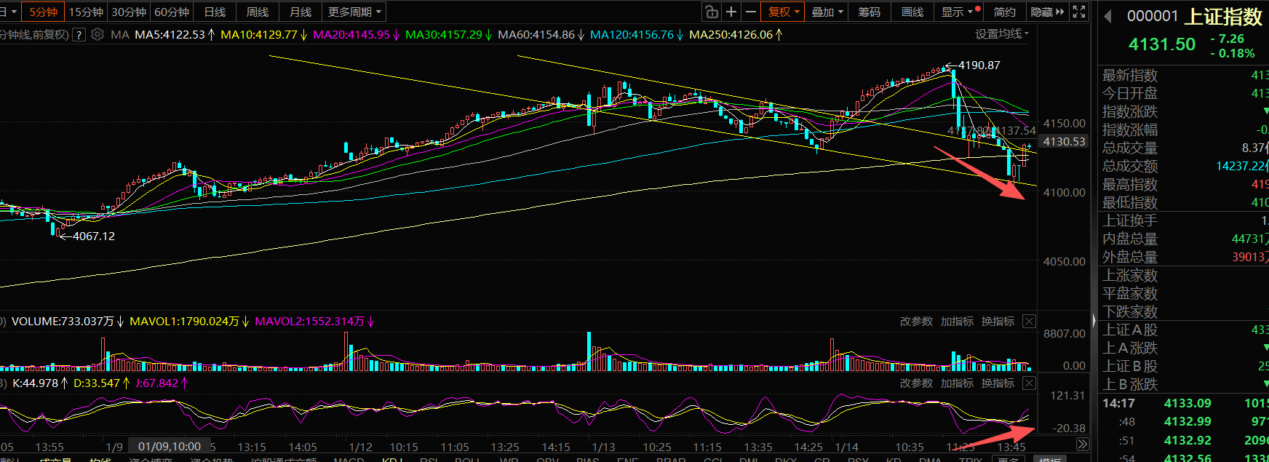The image size is (1269, 462).
Task: Click the lock icon in chart toolbar
Action: point(711,12)
